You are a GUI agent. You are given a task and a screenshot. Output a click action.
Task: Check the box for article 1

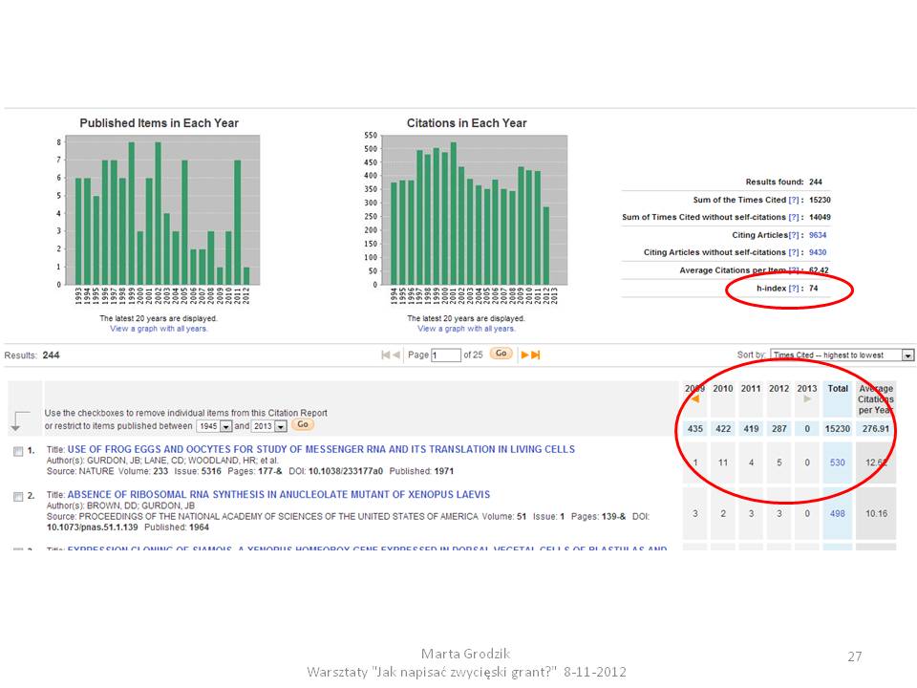pyautogui.click(x=18, y=451)
